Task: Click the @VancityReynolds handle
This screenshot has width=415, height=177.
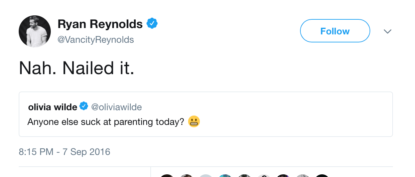Action: 96,40
